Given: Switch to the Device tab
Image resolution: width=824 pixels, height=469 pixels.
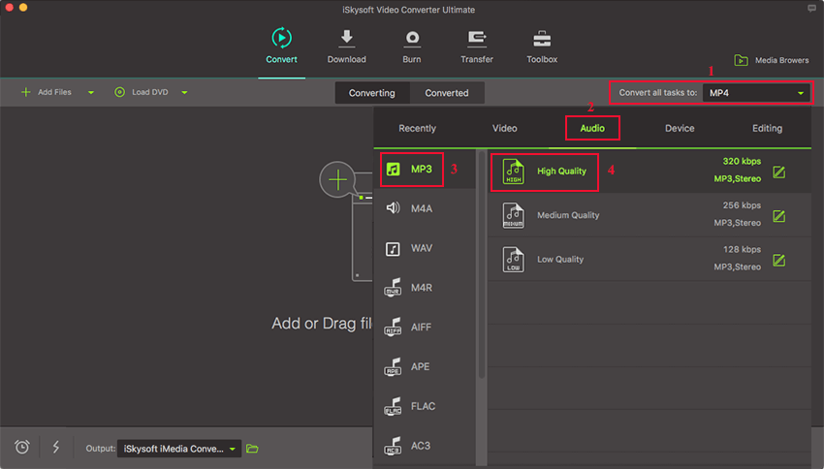Looking at the screenshot, I should pos(679,128).
